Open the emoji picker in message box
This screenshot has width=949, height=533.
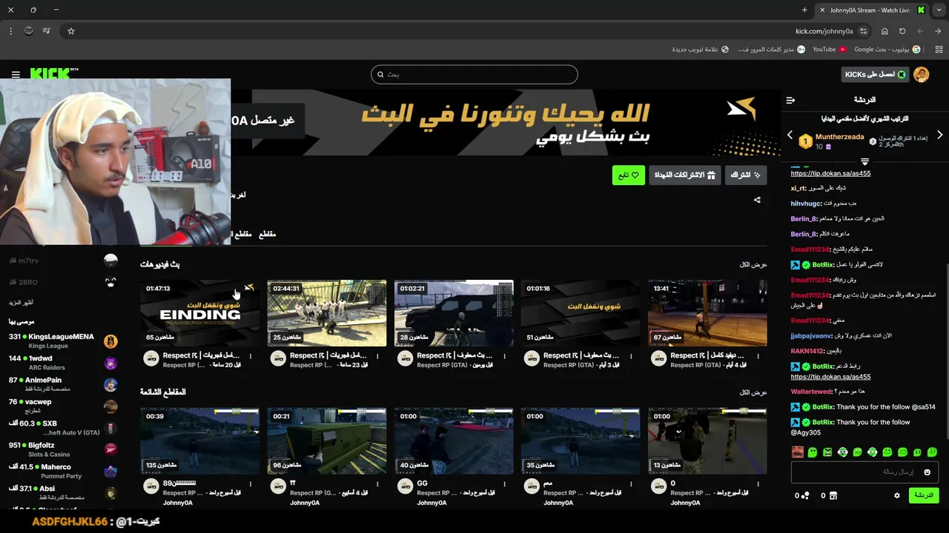coord(927,472)
